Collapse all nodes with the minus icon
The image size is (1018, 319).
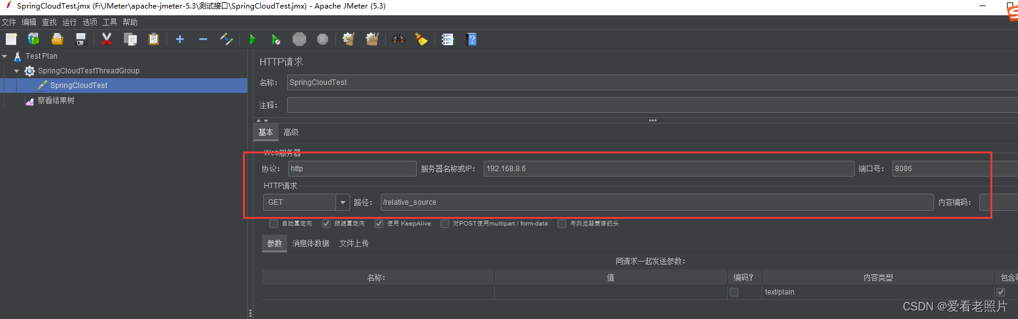point(203,39)
